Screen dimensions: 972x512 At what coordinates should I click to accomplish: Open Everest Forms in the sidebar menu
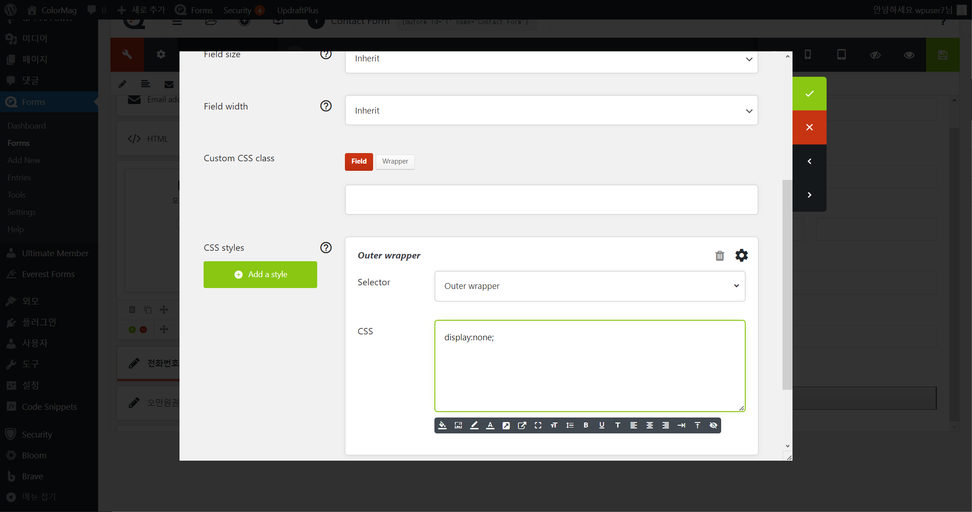(48, 274)
